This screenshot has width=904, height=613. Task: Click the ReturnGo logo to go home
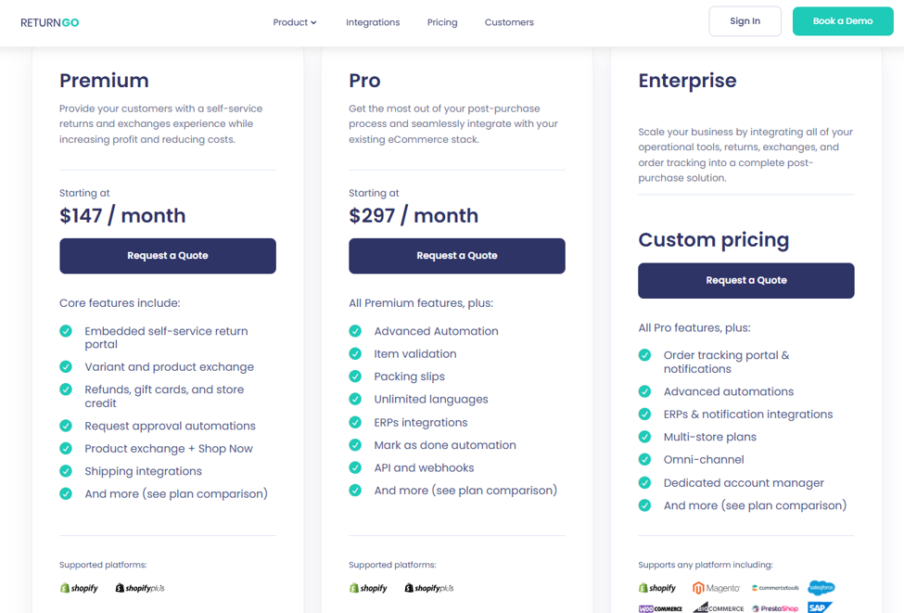coord(50,20)
